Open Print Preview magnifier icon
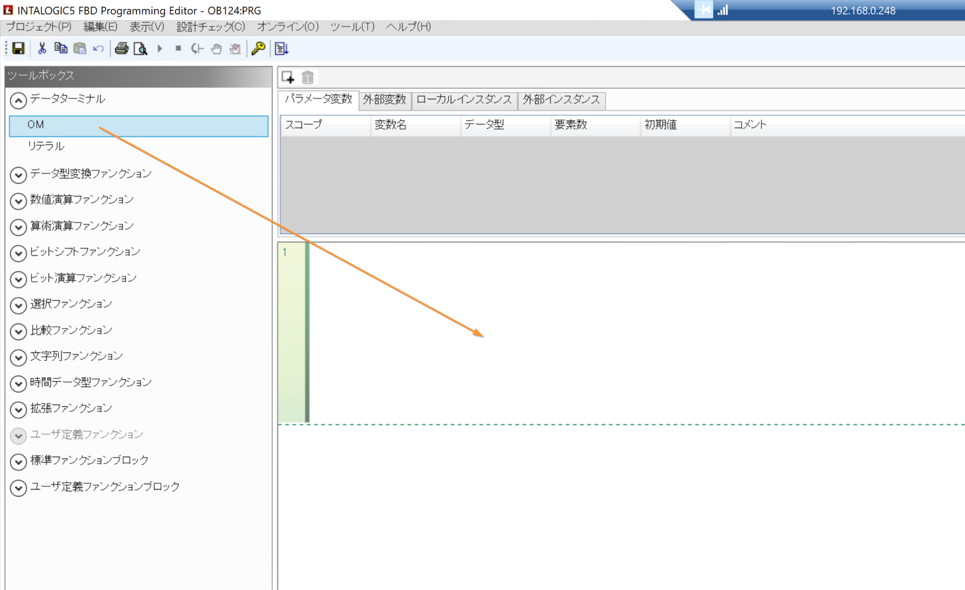Screen dimensions: 965x590 (140, 49)
